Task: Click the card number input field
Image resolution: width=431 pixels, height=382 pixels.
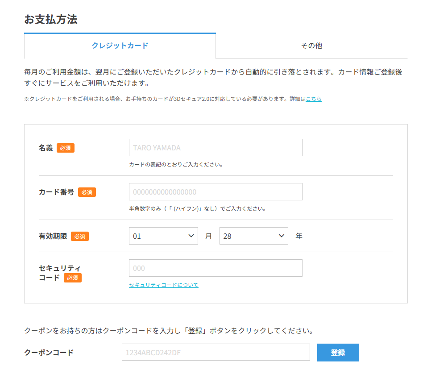Action: [215, 191]
